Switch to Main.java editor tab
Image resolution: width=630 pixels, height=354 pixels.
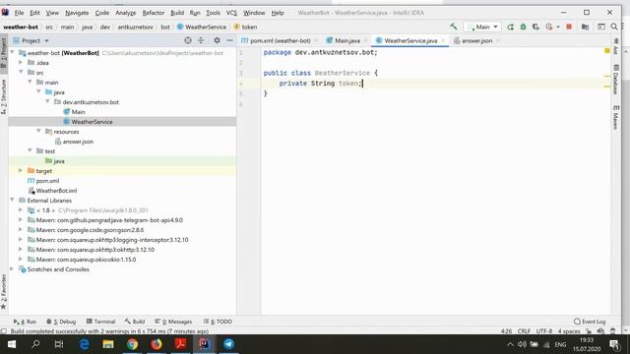[347, 40]
